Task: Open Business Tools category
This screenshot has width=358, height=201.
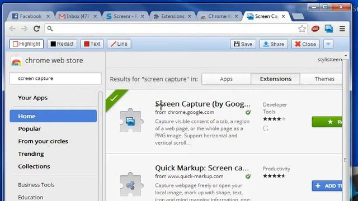Action: click(36, 185)
